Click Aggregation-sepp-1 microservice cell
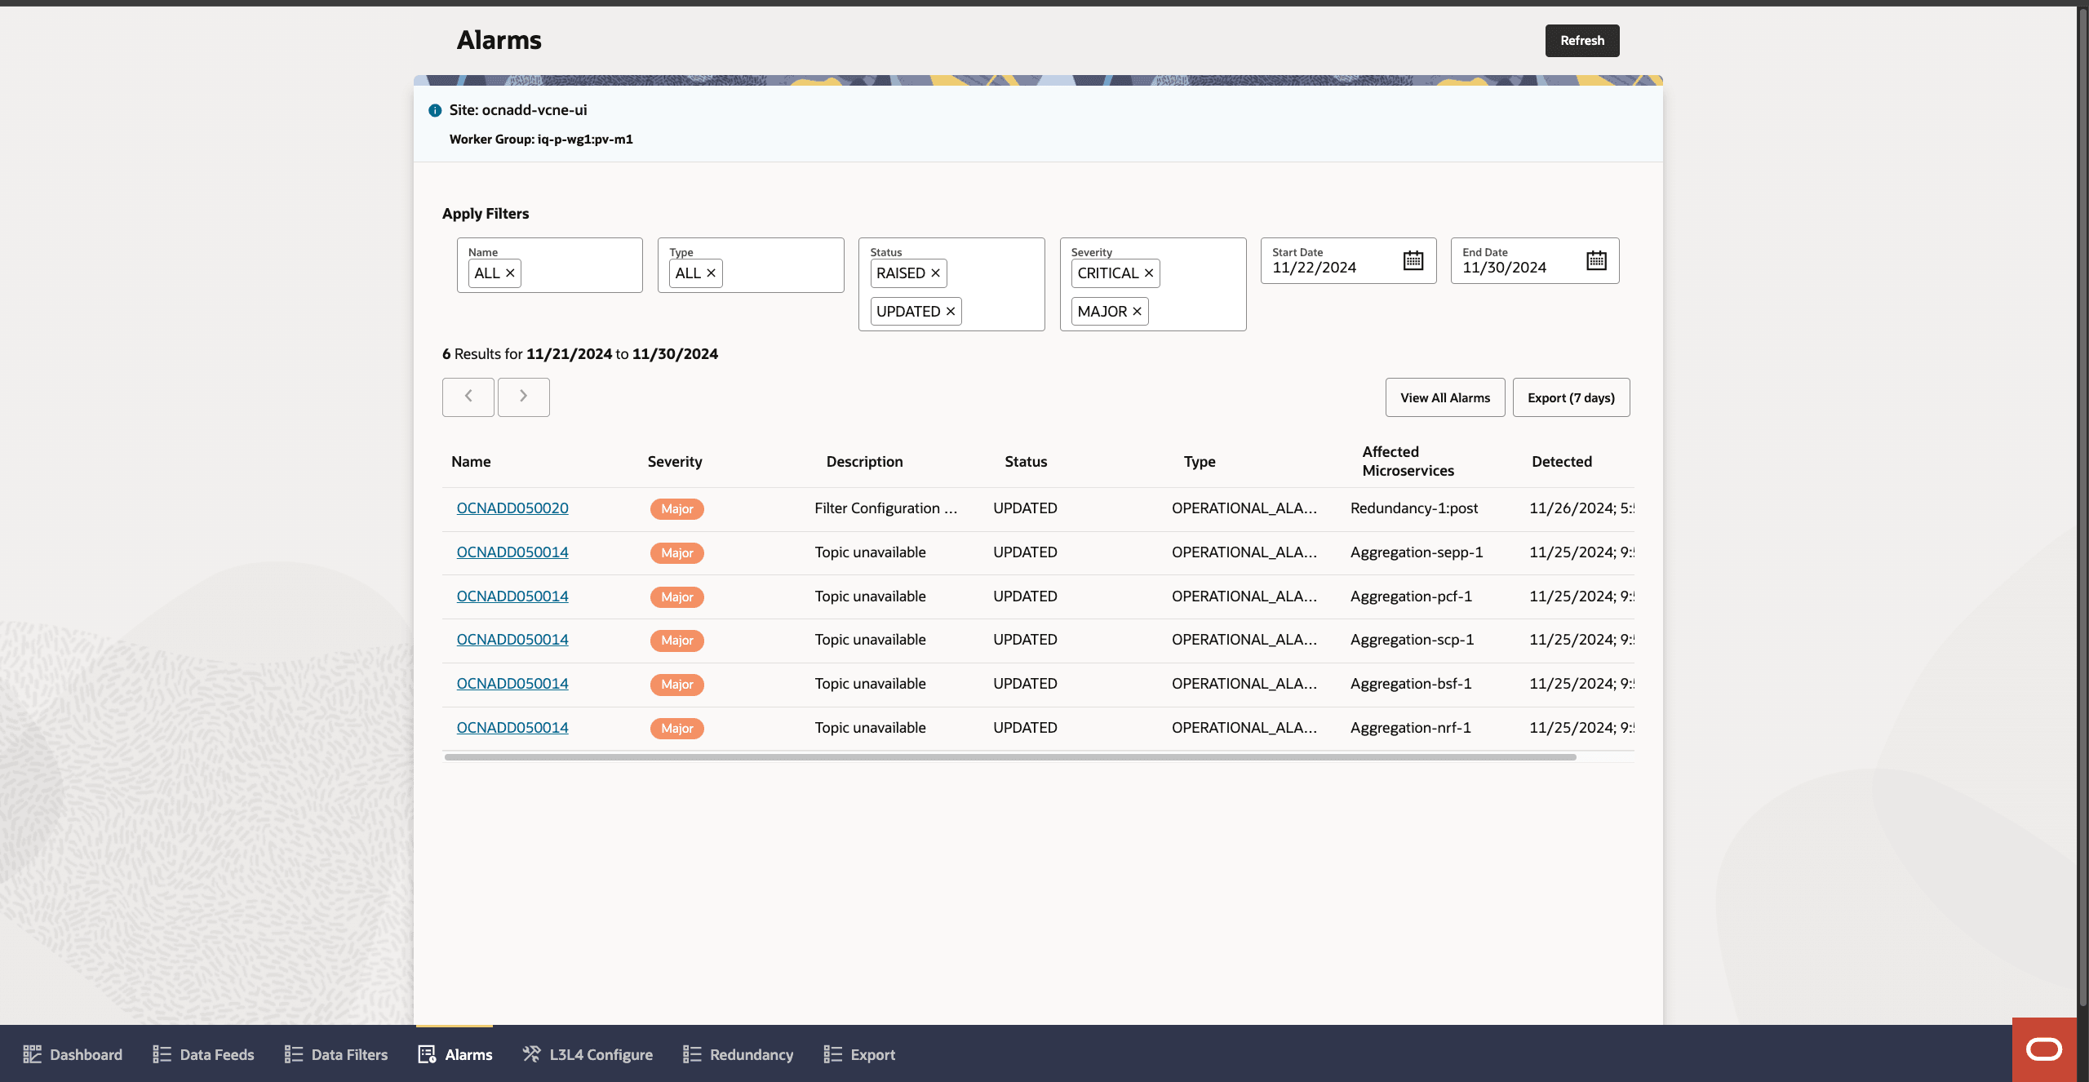Viewport: 2089px width, 1082px height. tap(1417, 552)
